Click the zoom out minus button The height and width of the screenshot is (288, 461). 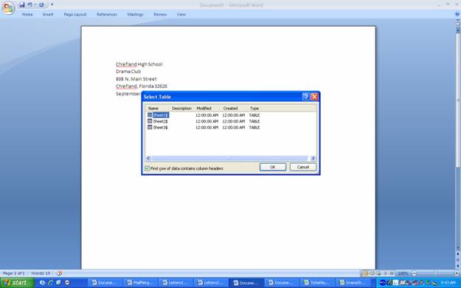pos(414,273)
